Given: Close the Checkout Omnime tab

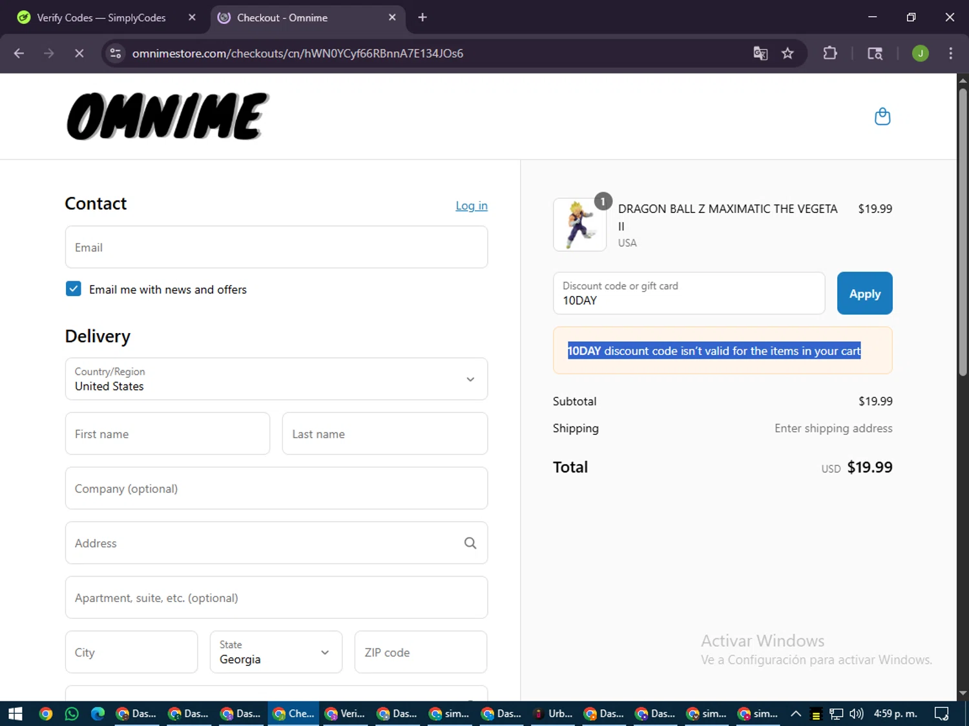Looking at the screenshot, I should click(392, 17).
